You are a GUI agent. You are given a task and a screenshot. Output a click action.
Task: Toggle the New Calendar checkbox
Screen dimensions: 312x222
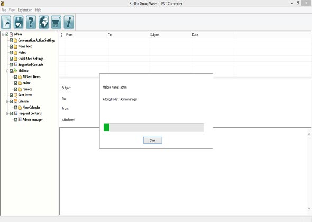point(15,108)
